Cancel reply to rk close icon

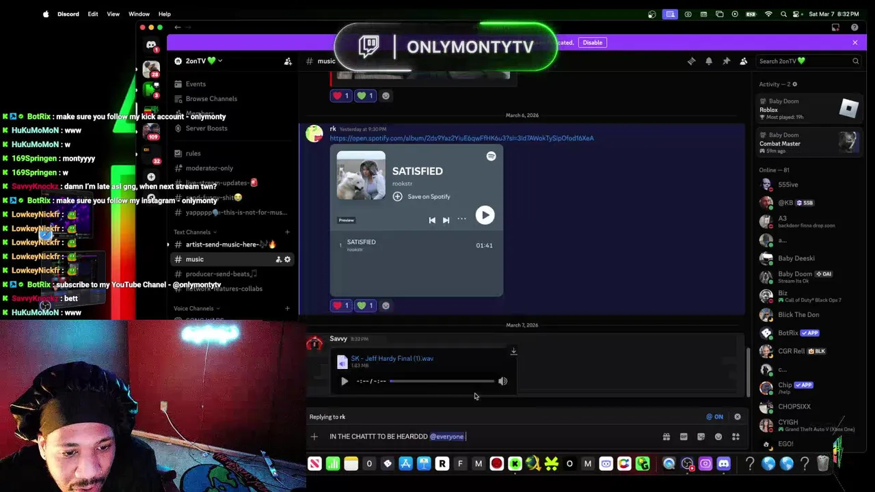(737, 417)
